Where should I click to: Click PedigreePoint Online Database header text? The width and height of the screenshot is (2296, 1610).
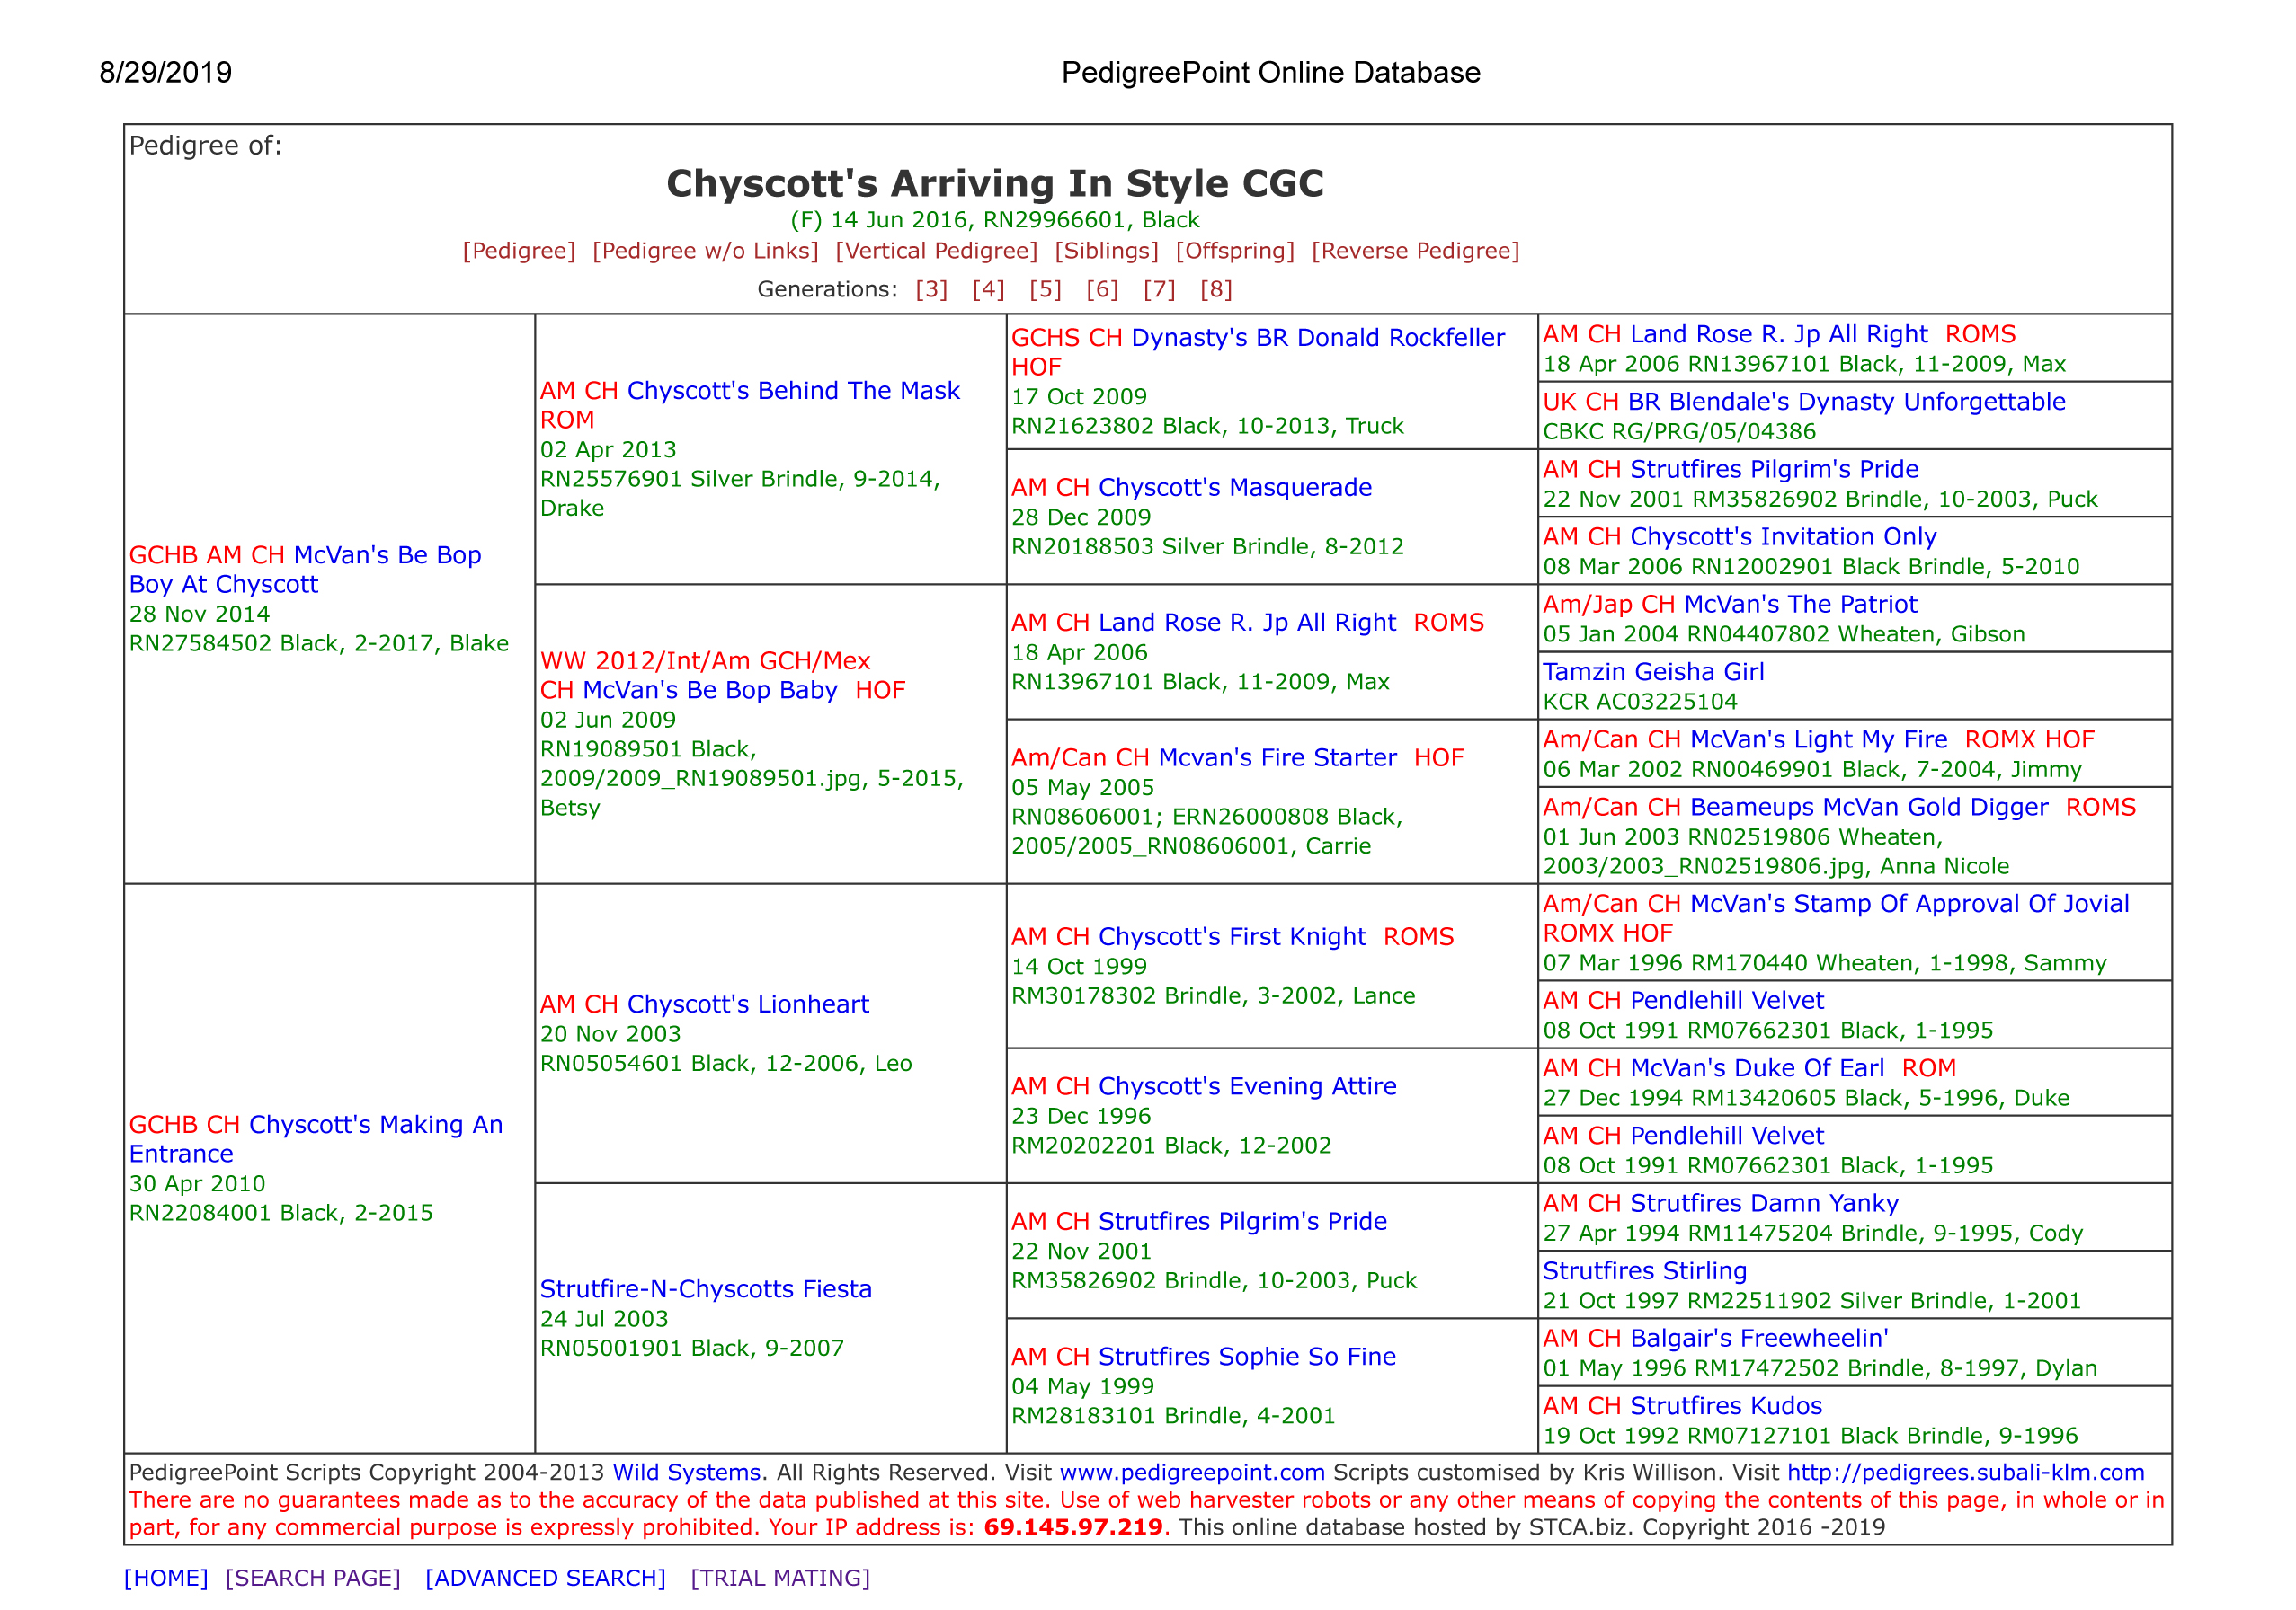pyautogui.click(x=1270, y=73)
